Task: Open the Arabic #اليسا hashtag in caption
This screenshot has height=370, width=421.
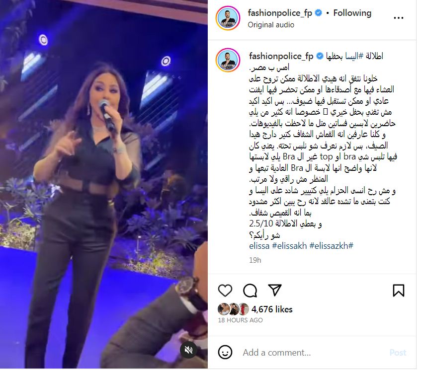Action: coord(354,56)
